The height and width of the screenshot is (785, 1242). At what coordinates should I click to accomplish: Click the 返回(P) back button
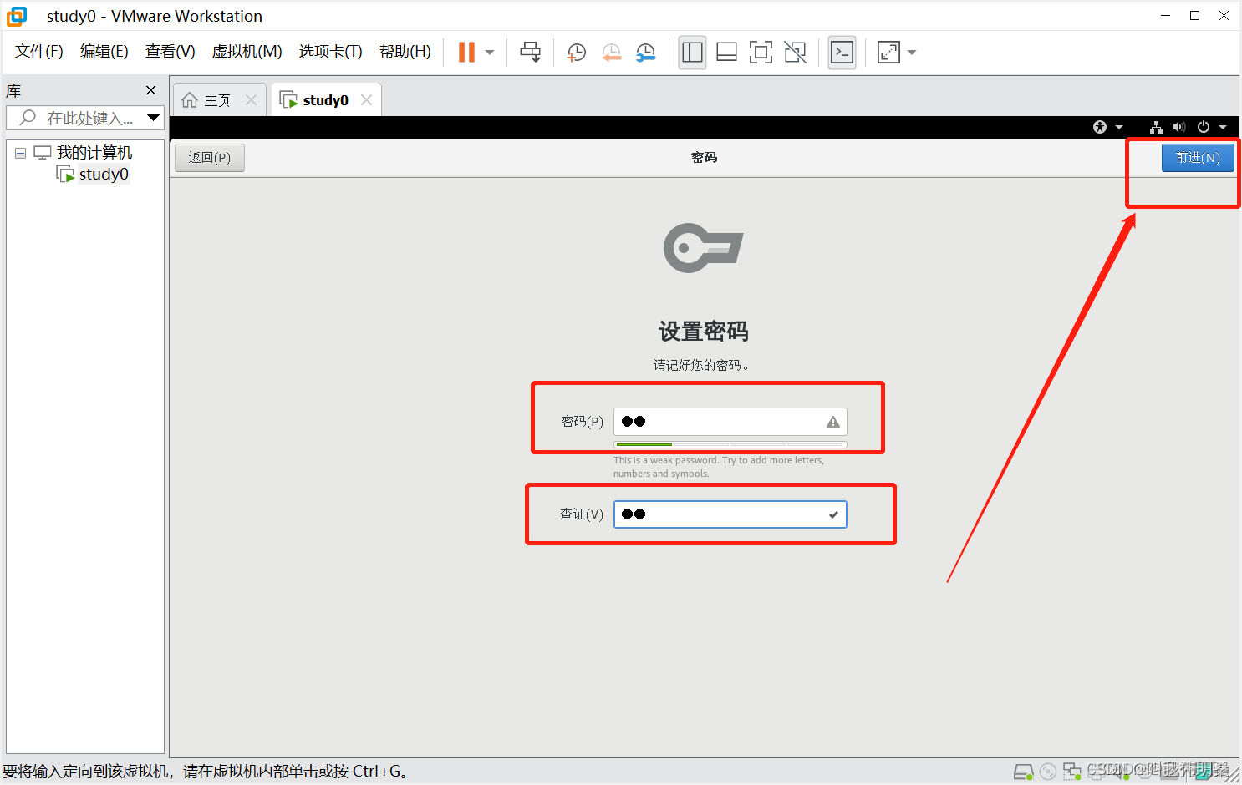click(210, 157)
